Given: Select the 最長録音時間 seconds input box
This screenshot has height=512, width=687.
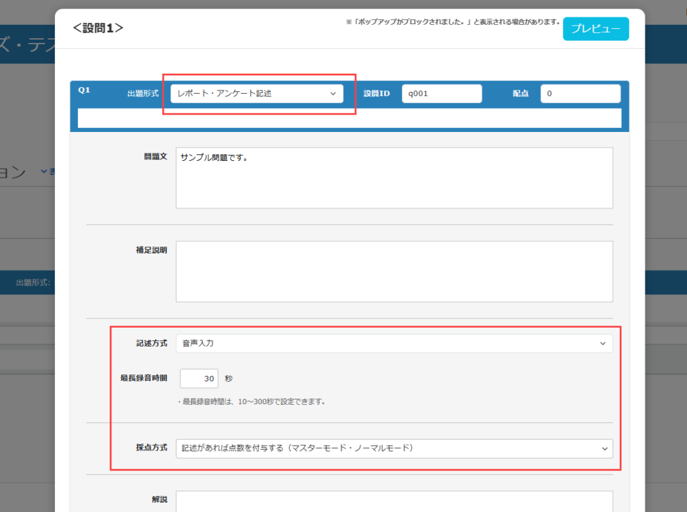Looking at the screenshot, I should point(199,379).
